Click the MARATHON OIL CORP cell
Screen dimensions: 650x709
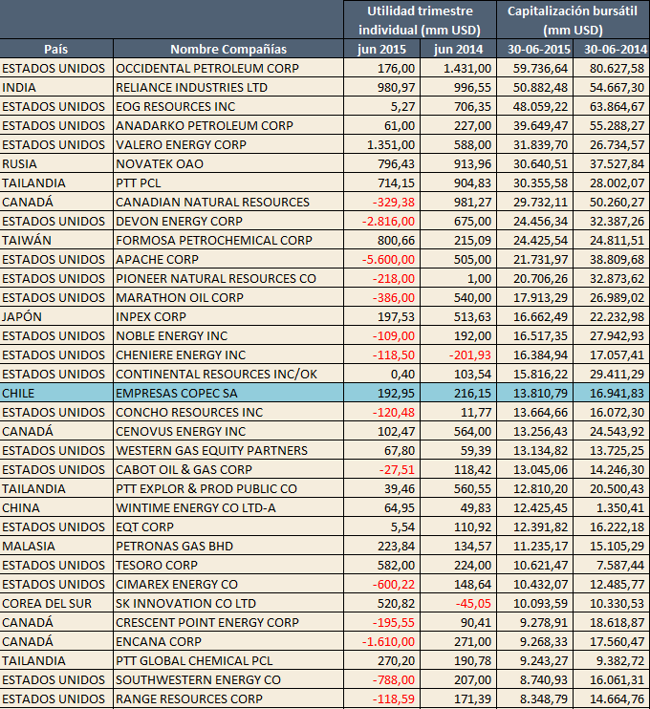[228, 297]
